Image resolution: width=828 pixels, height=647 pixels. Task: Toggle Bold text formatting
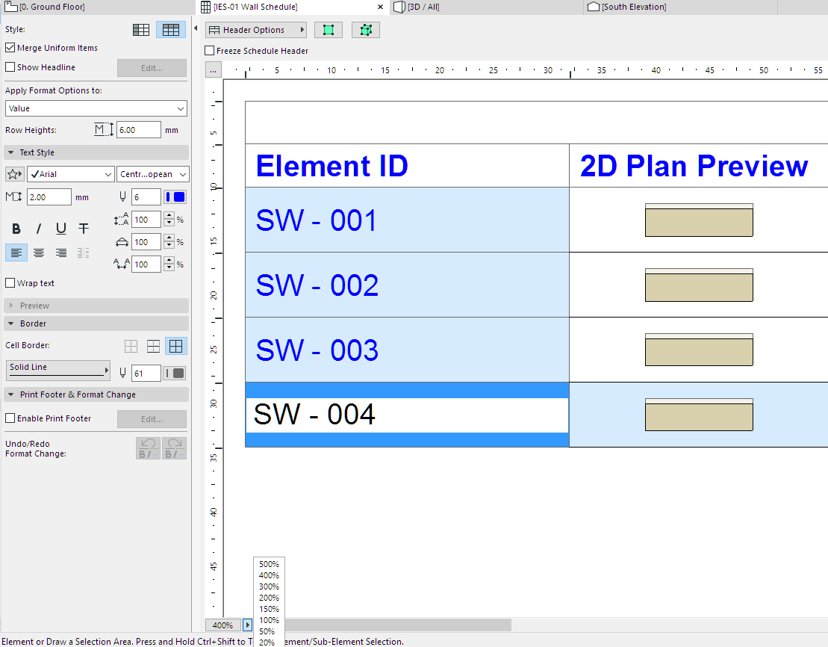(x=16, y=229)
